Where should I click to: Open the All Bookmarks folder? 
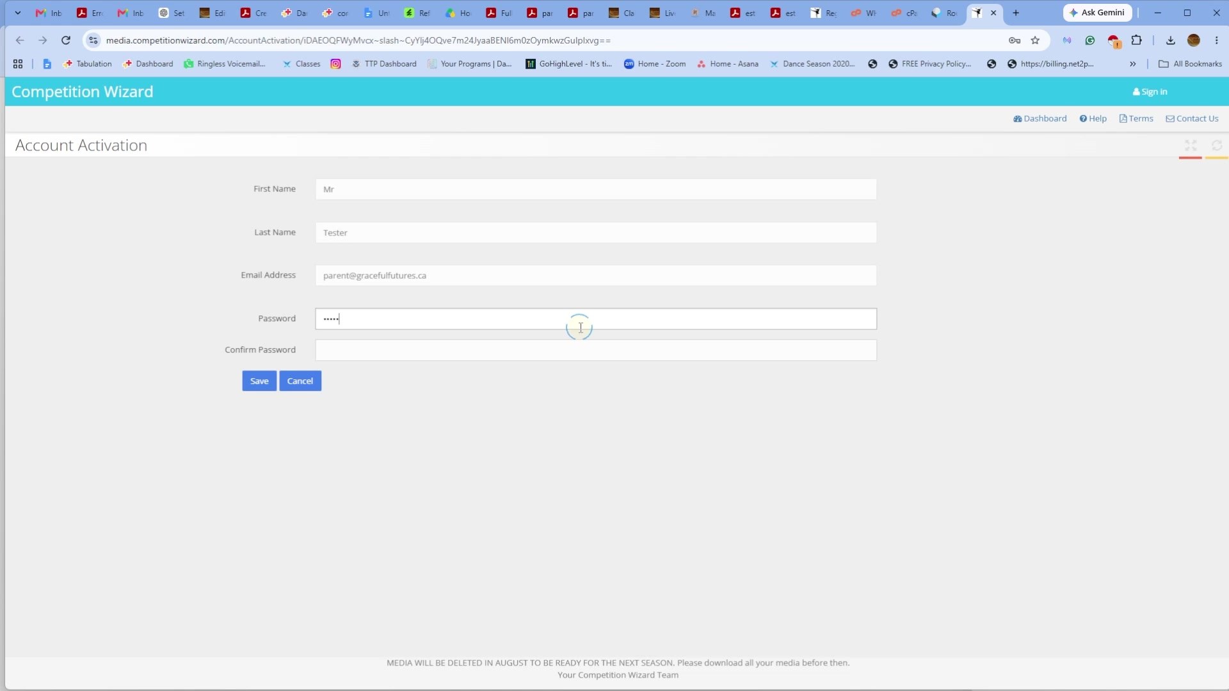[x=1191, y=64]
